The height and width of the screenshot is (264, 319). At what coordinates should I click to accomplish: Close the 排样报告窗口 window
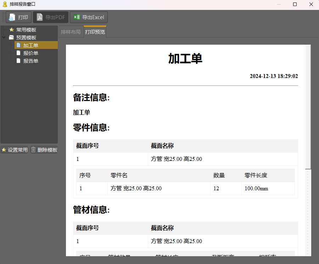point(311,4)
